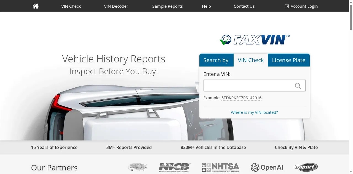Click the 'Search by' label

[216, 60]
